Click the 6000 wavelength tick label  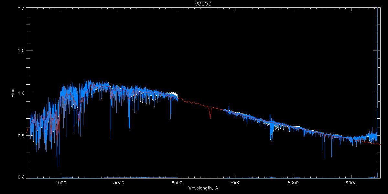tap(177, 183)
